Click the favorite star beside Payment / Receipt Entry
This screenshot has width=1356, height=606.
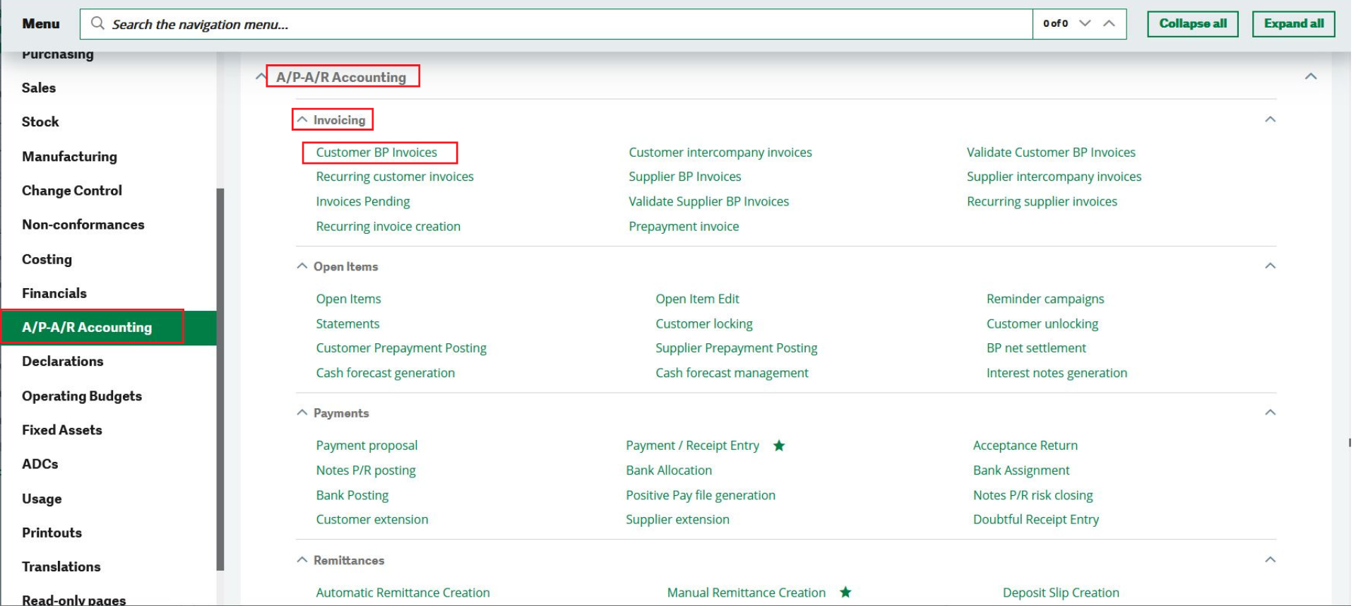tap(779, 446)
